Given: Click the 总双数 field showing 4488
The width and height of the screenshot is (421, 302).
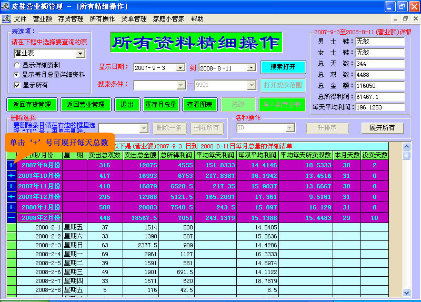Looking at the screenshot, I should (380, 75).
